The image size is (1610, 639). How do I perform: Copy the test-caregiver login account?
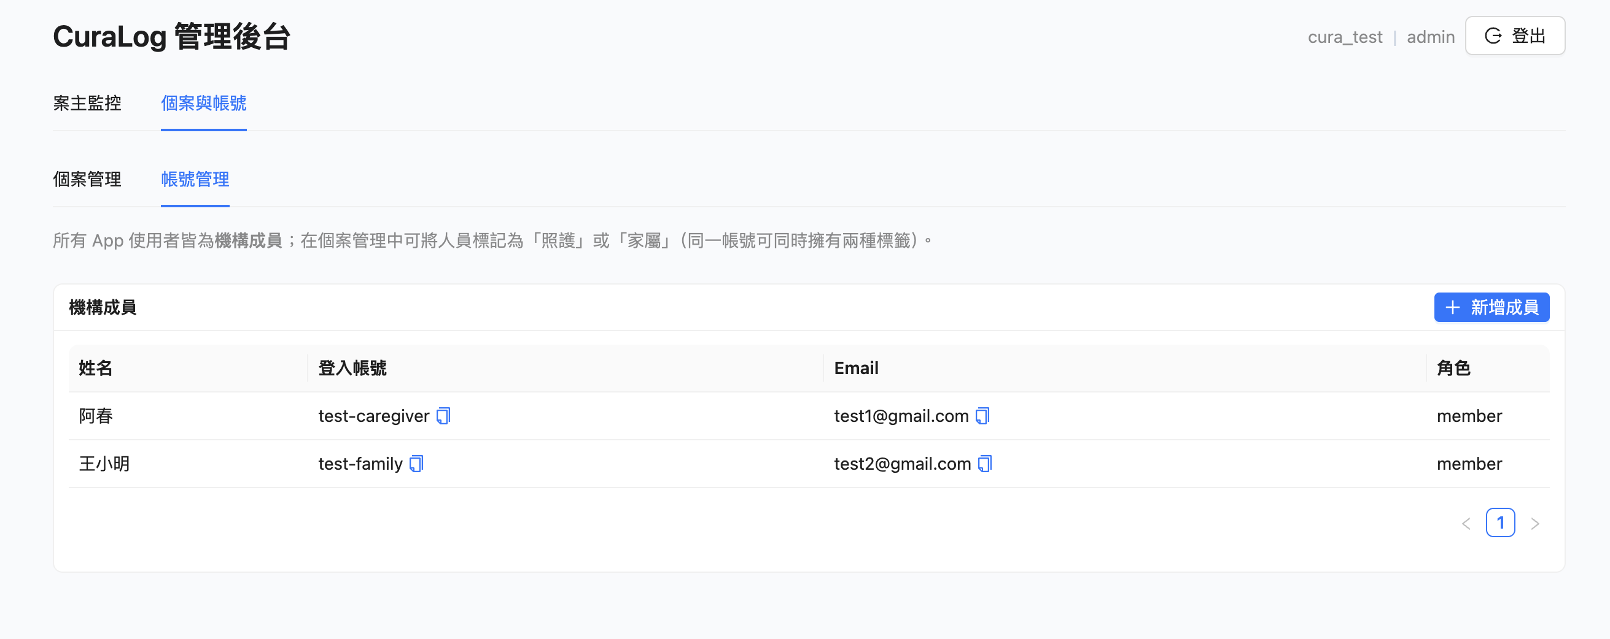pos(443,416)
